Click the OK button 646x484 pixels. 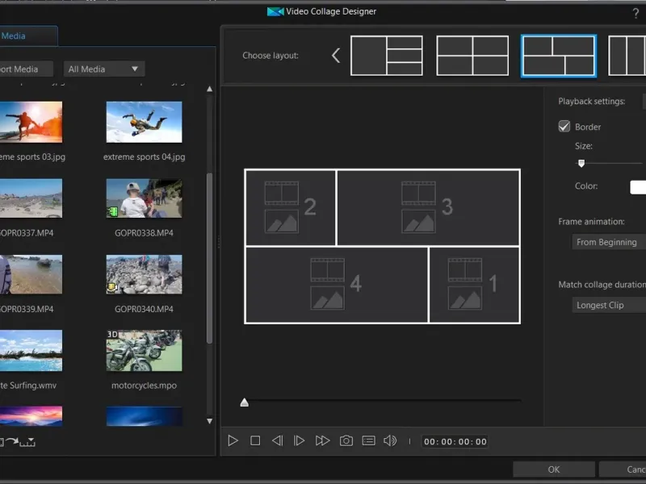pyautogui.click(x=553, y=469)
